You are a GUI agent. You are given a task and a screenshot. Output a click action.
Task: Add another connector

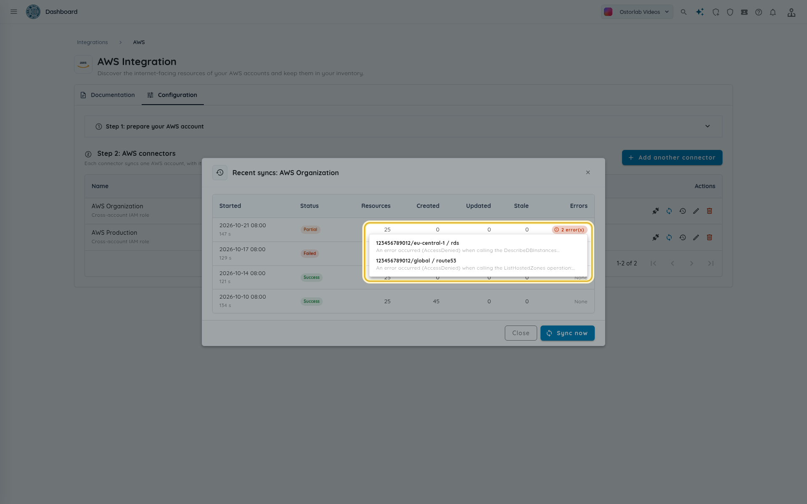tap(672, 157)
